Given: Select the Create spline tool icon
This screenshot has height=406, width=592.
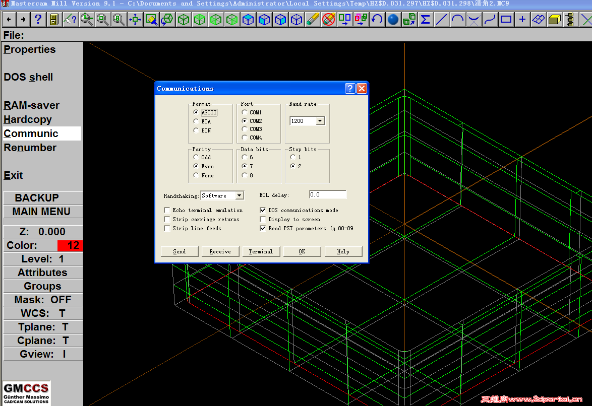Looking at the screenshot, I should pos(490,19).
